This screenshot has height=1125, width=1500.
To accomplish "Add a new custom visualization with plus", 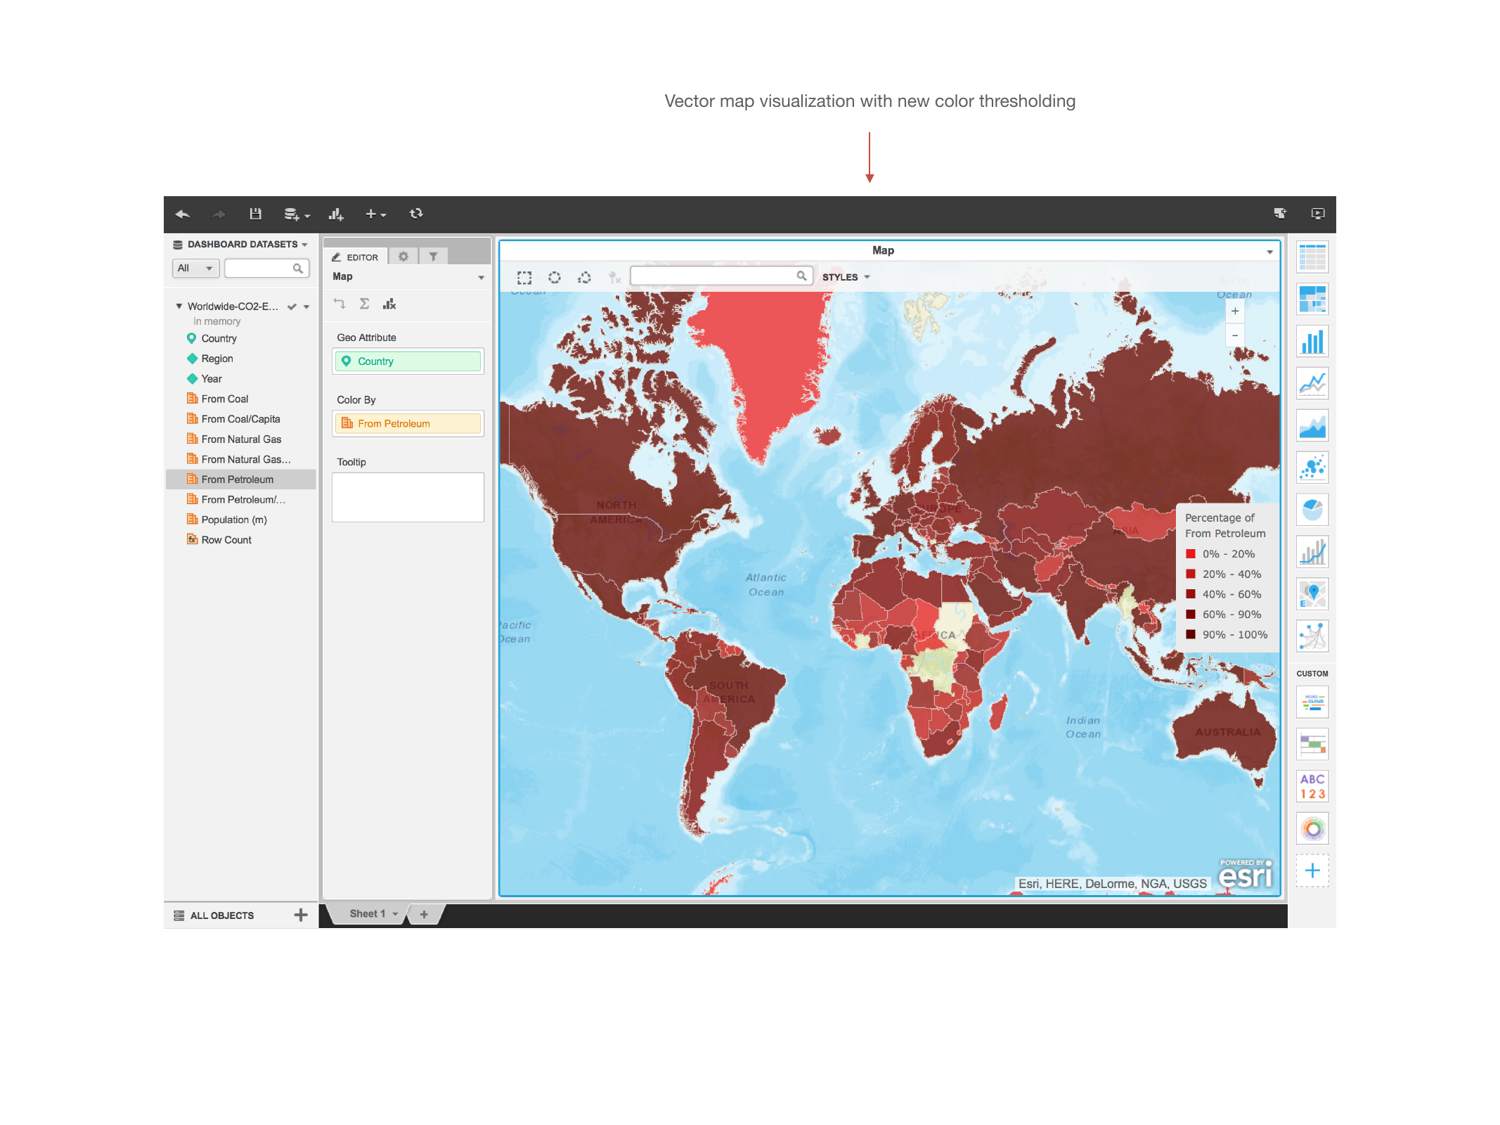I will point(1312,870).
